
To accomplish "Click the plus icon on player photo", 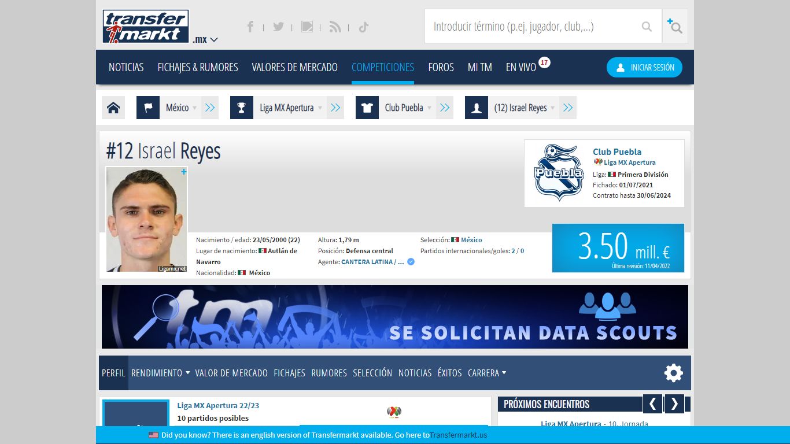I will tap(184, 172).
